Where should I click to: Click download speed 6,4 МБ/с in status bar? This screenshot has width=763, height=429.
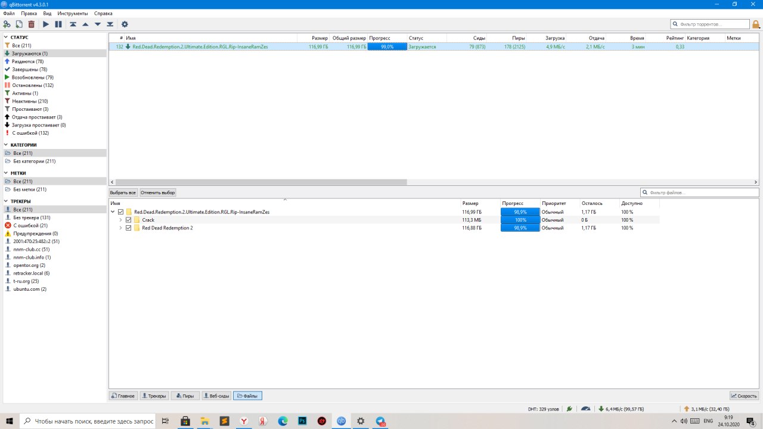point(621,409)
